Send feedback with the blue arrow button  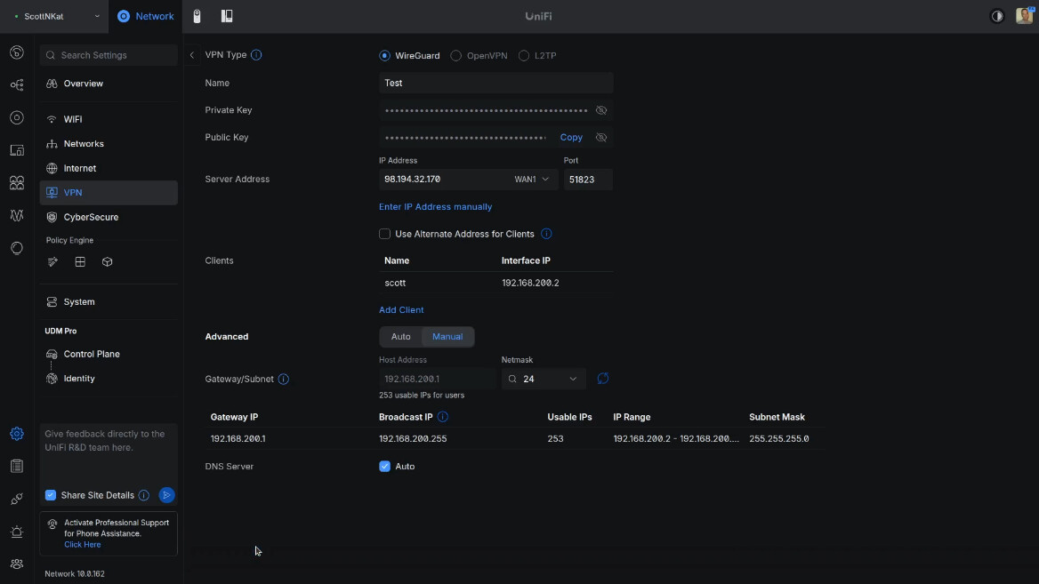pos(166,495)
